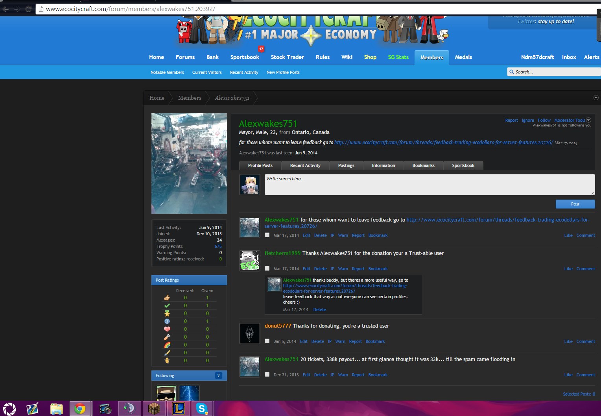The width and height of the screenshot is (601, 416).
Task: Open the Alerts link
Action: tap(592, 57)
